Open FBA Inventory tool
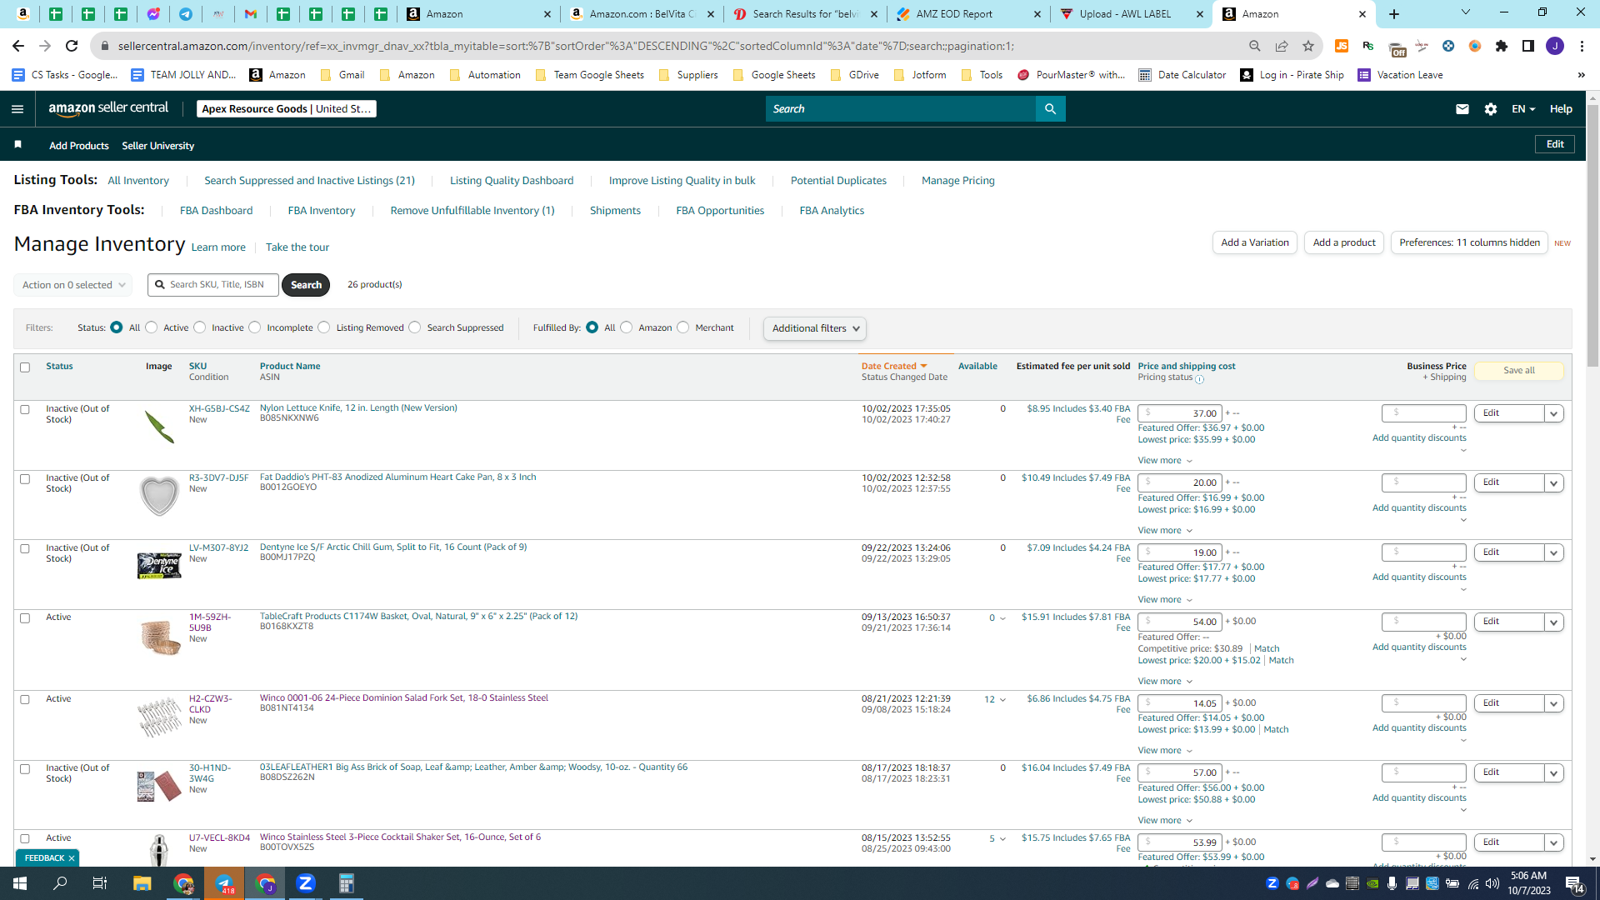The image size is (1600, 900). [x=322, y=211]
